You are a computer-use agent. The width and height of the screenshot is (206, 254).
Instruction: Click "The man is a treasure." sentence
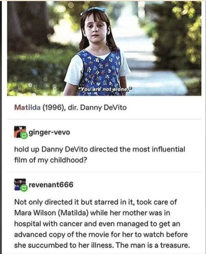tap(152, 245)
